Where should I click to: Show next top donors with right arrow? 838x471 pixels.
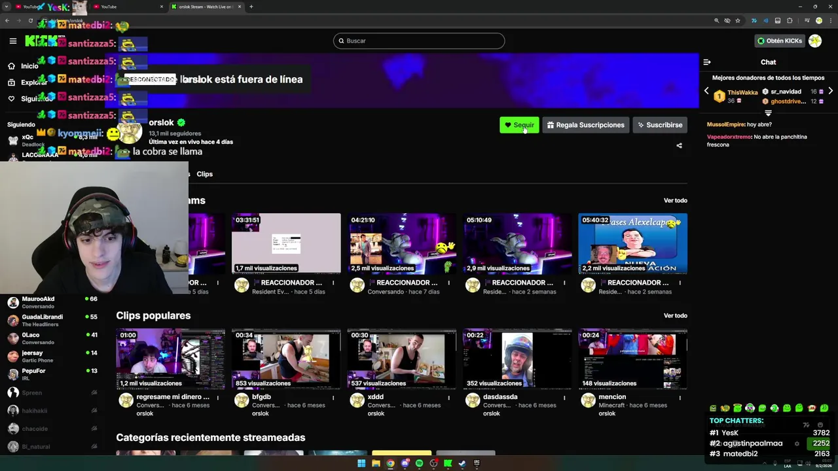point(830,92)
